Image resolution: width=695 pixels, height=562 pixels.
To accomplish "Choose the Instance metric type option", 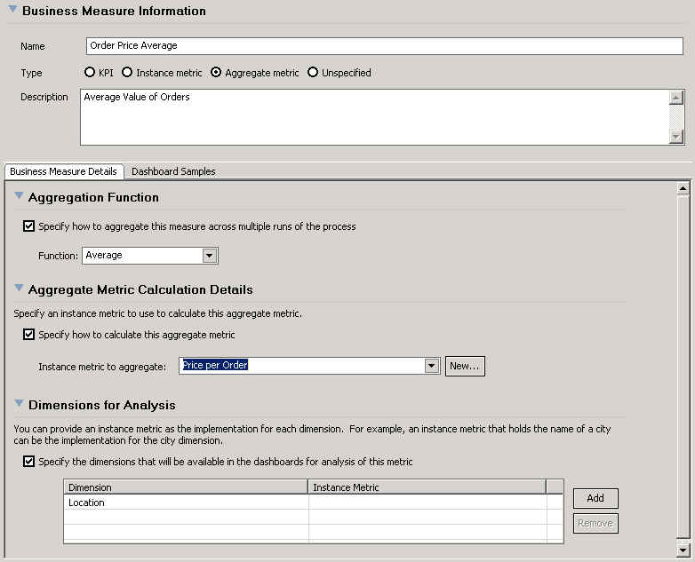I will pos(127,73).
